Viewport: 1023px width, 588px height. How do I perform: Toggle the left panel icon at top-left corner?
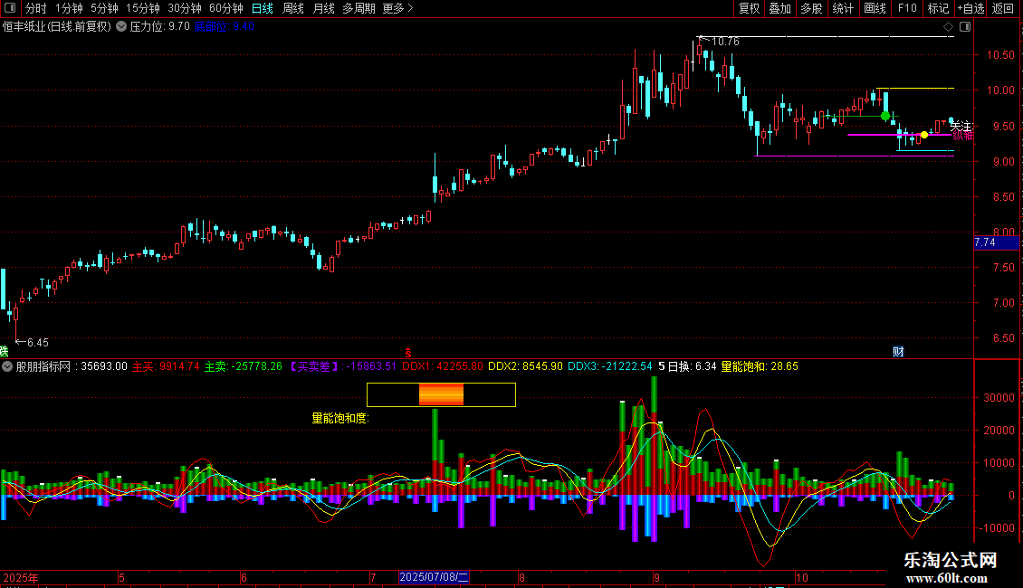(x=10, y=8)
